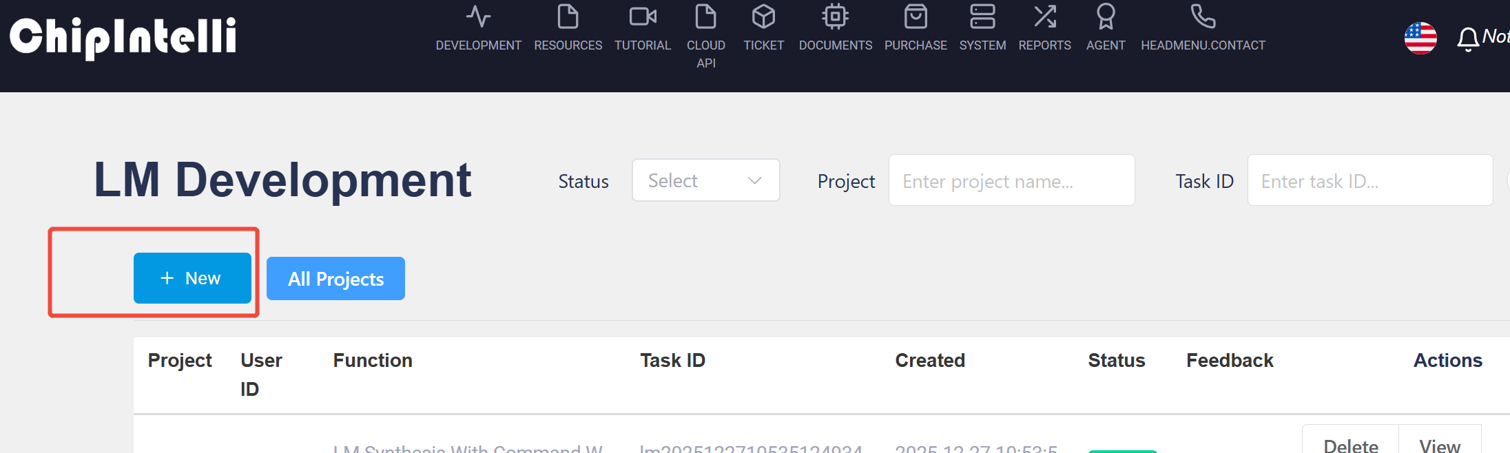Image resolution: width=1510 pixels, height=453 pixels.
Task: Open the Resources file icon
Action: coord(568,17)
